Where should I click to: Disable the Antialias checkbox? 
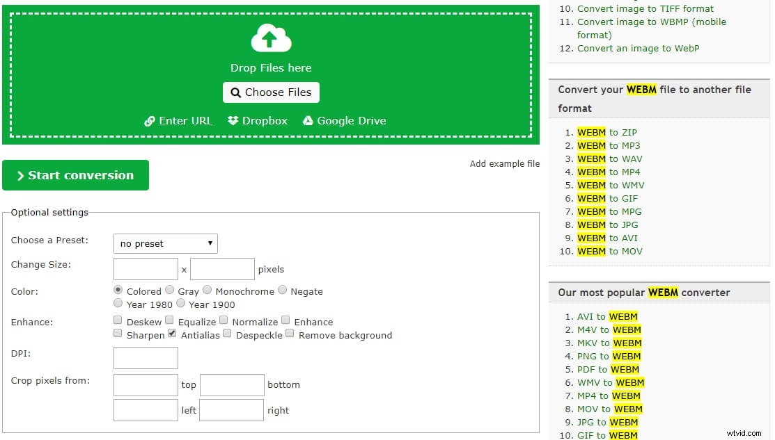pyautogui.click(x=171, y=334)
